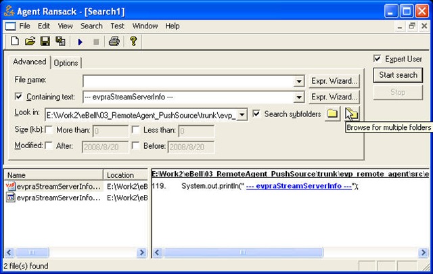Close the inner Search1 document window
Screen dimensions: 433x274
[424, 26]
